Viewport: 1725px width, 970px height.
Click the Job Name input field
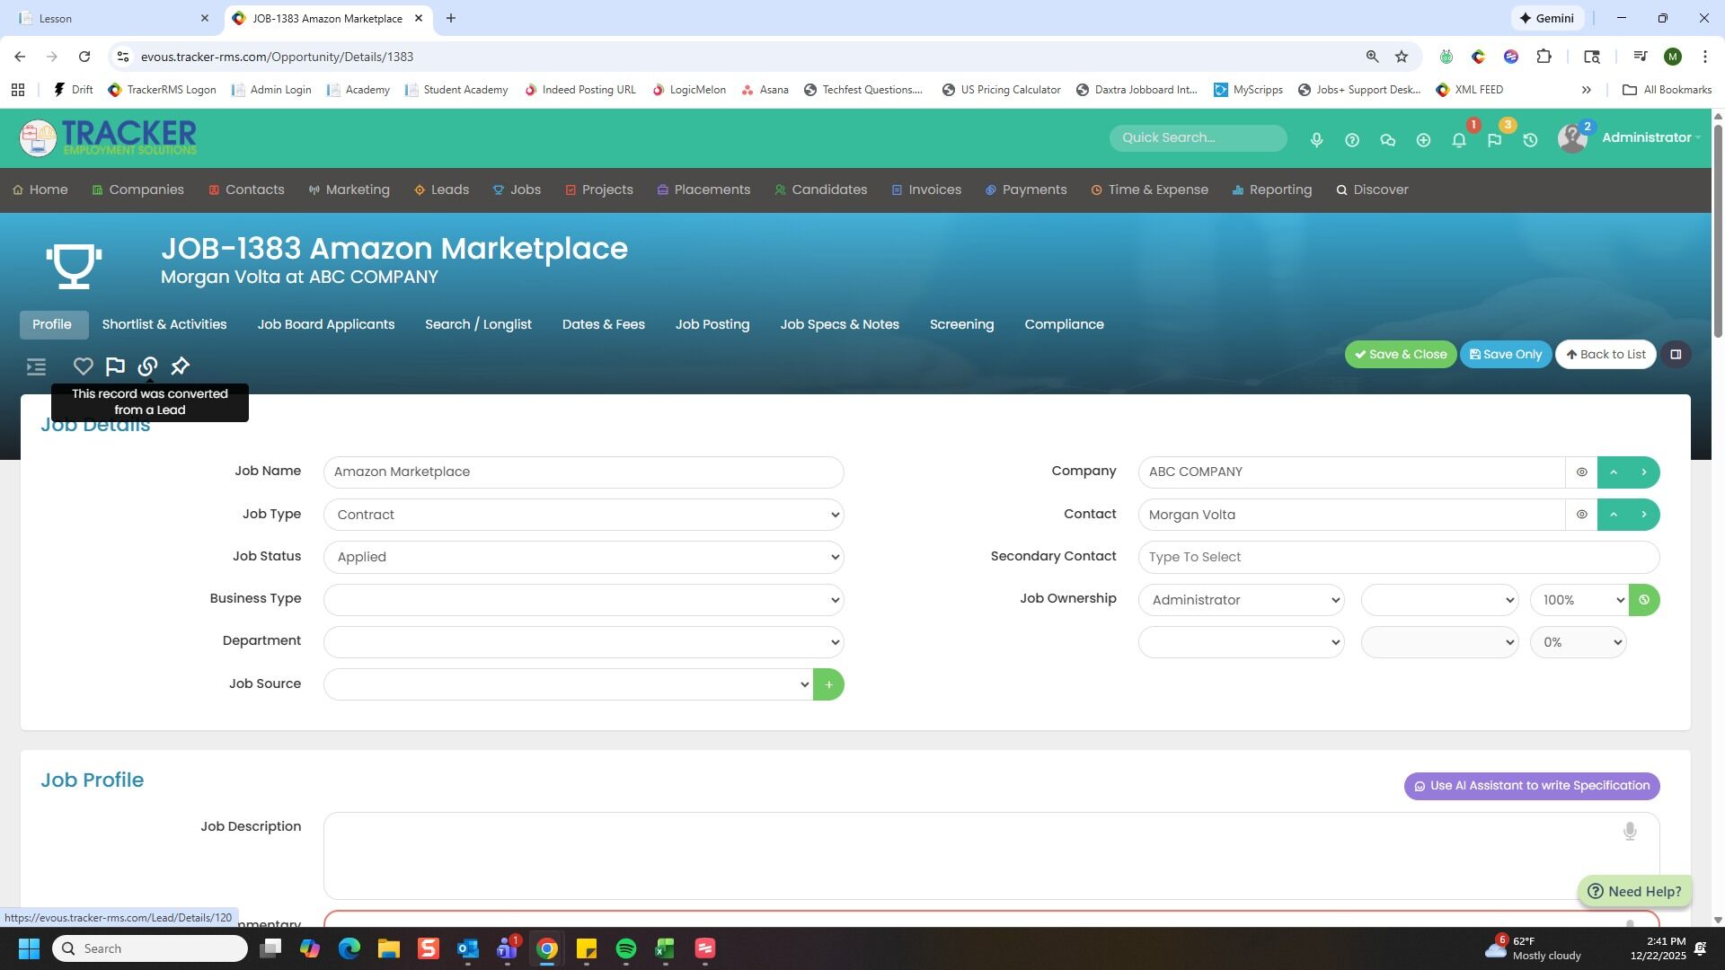pyautogui.click(x=584, y=472)
